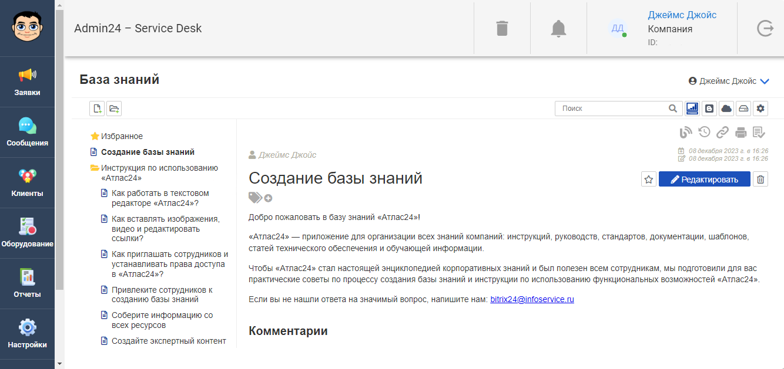Viewport: 784px width, 369px height.
Task: Open the cloud storage icon in toolbar
Action: (x=726, y=109)
